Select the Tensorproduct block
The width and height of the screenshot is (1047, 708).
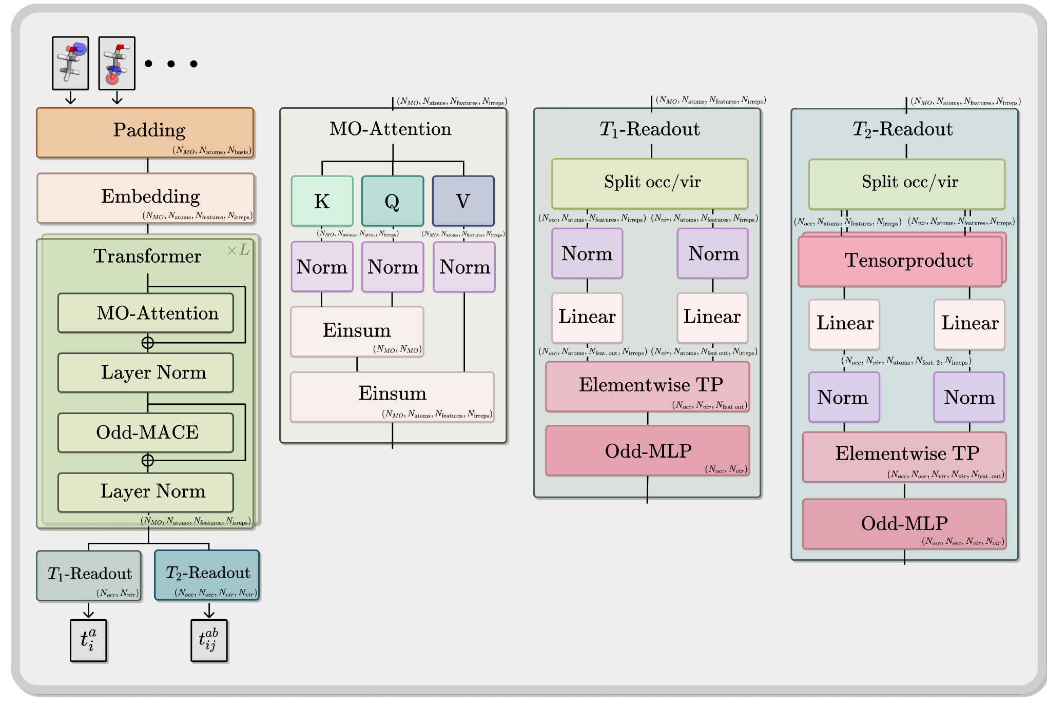(x=901, y=261)
